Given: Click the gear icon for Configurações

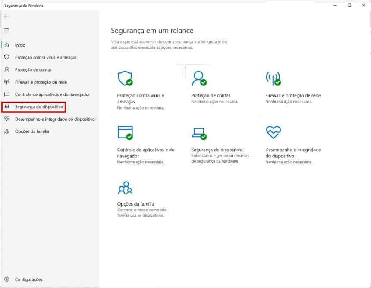Looking at the screenshot, I should point(7,279).
